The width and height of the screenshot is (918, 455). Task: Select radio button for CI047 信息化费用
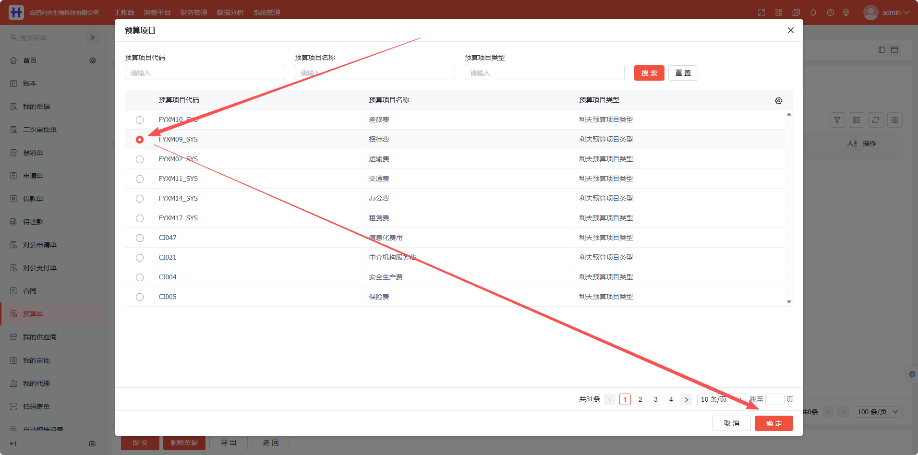[x=140, y=238]
